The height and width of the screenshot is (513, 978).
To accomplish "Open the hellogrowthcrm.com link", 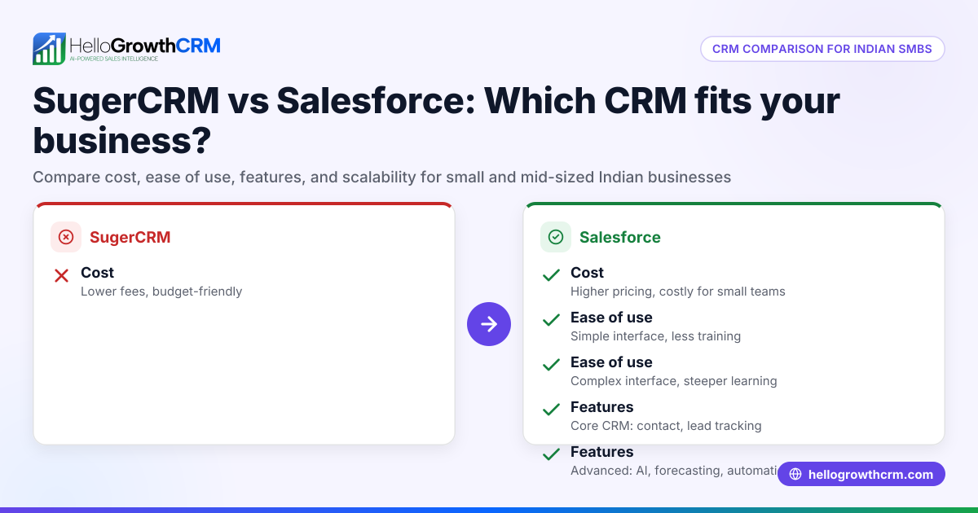I will point(861,474).
